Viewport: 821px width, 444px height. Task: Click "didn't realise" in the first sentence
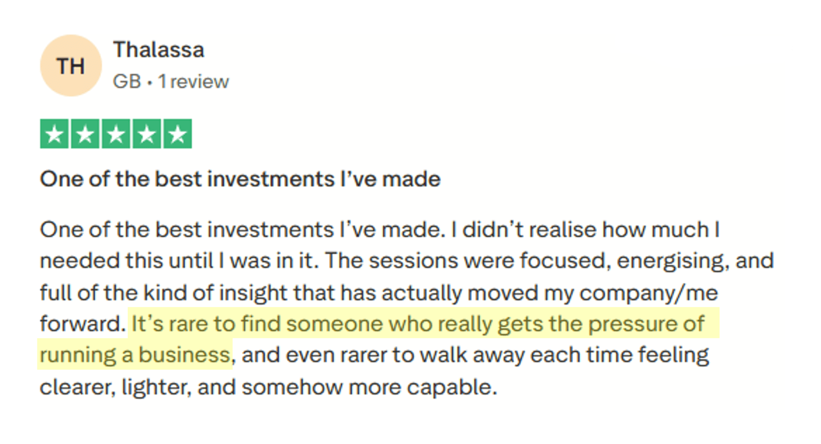529,229
